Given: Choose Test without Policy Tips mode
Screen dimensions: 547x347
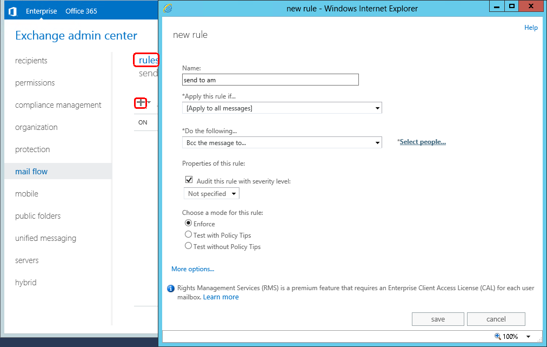Looking at the screenshot, I should coord(189,246).
